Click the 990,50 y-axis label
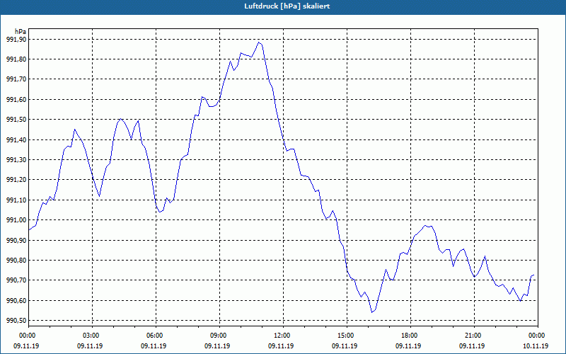This screenshot has height=354, width=566. click(x=16, y=321)
